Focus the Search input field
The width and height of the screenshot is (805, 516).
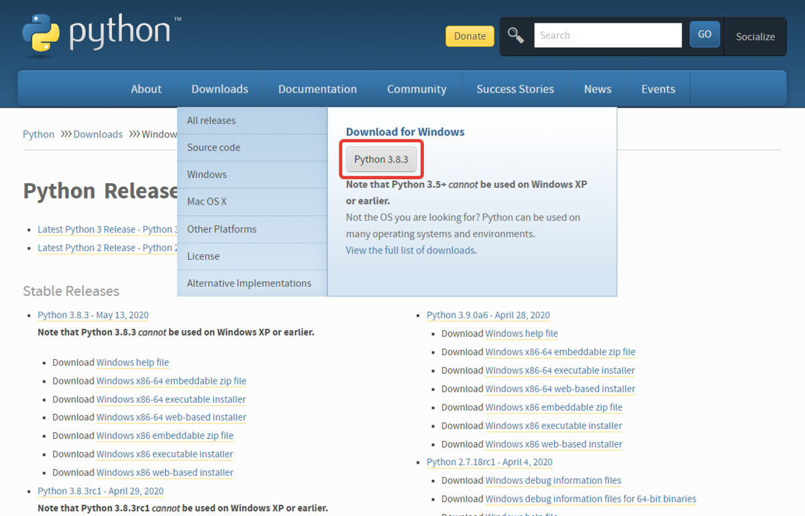(x=608, y=36)
